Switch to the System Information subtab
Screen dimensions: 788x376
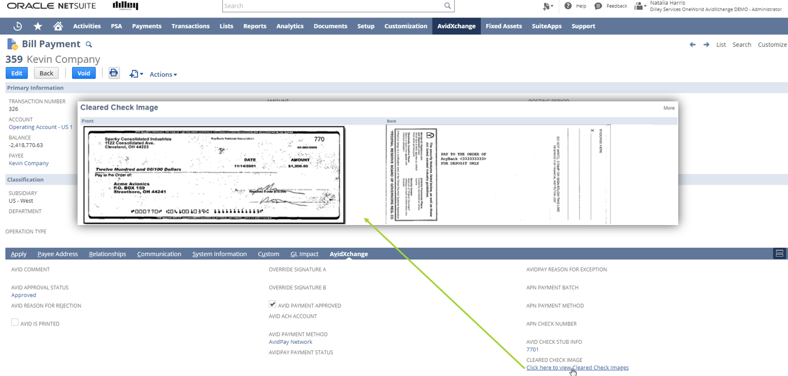point(220,254)
